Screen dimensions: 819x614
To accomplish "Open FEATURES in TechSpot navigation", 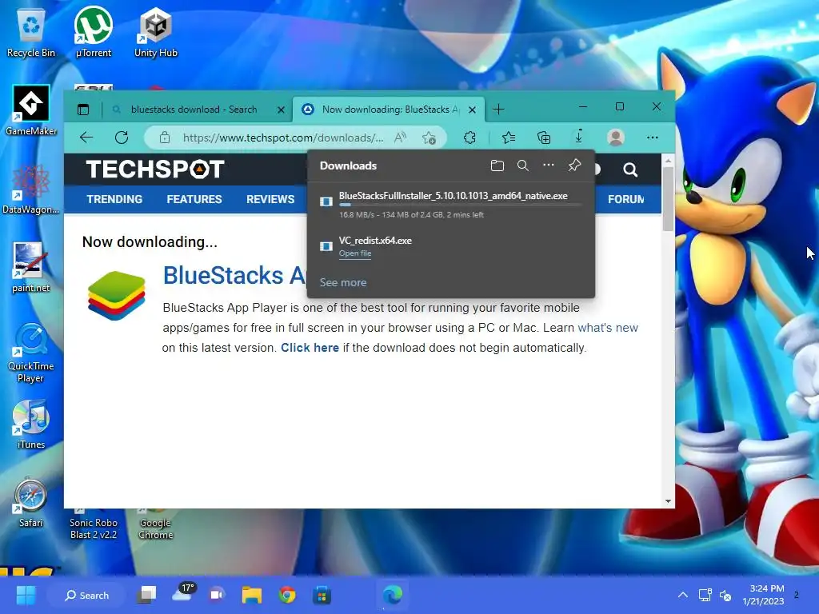I will click(x=194, y=199).
